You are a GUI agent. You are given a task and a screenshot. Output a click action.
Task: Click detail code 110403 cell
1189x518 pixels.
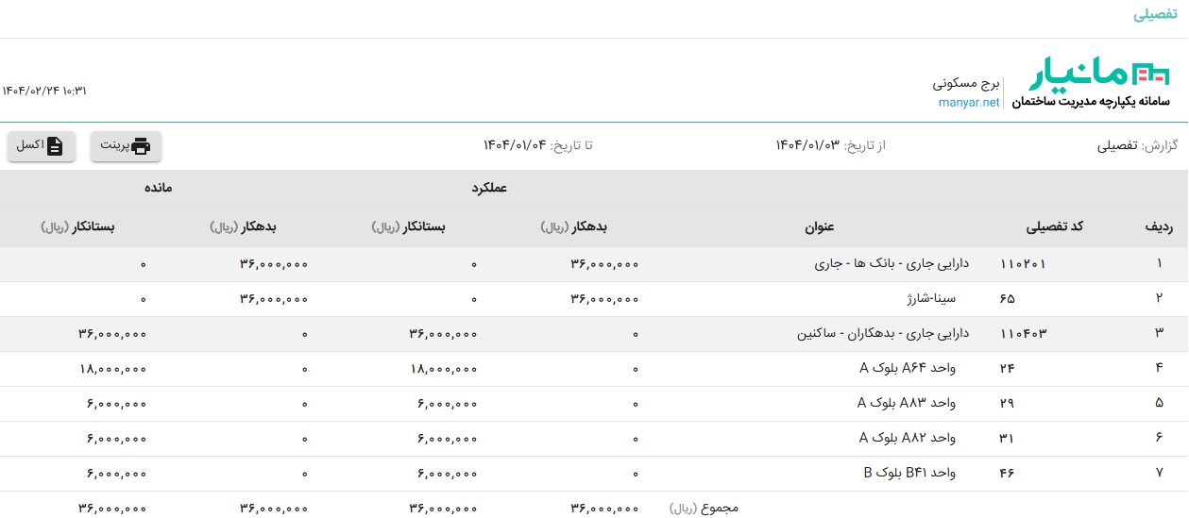click(1024, 334)
